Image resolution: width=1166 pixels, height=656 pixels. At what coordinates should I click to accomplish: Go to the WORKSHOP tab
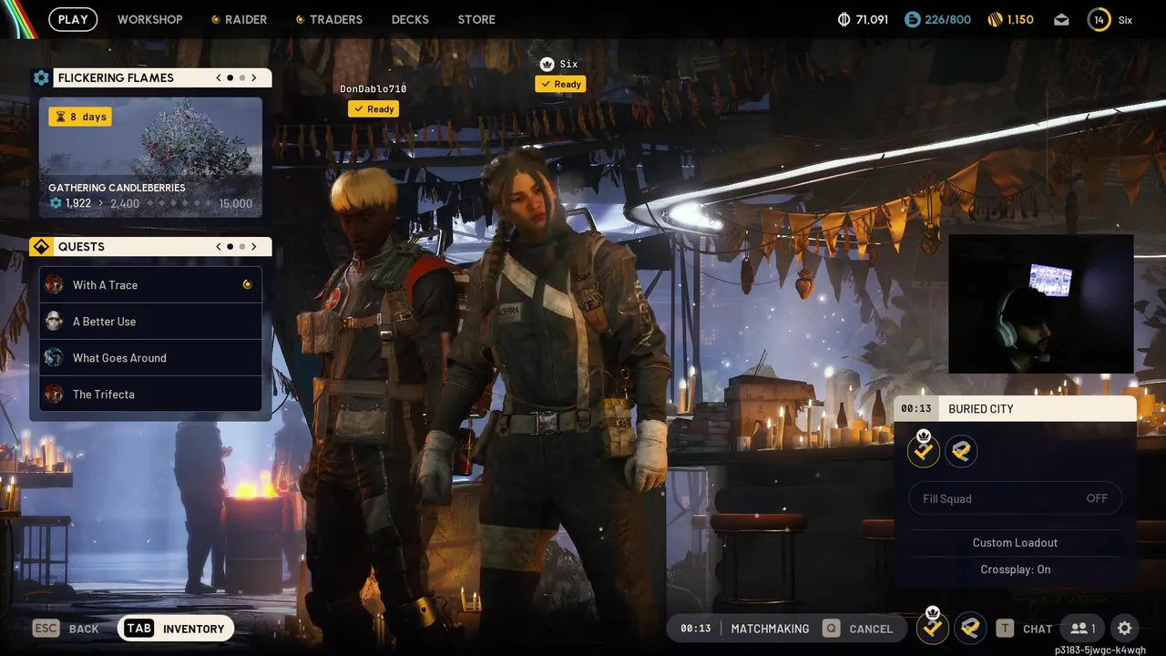pos(149,19)
